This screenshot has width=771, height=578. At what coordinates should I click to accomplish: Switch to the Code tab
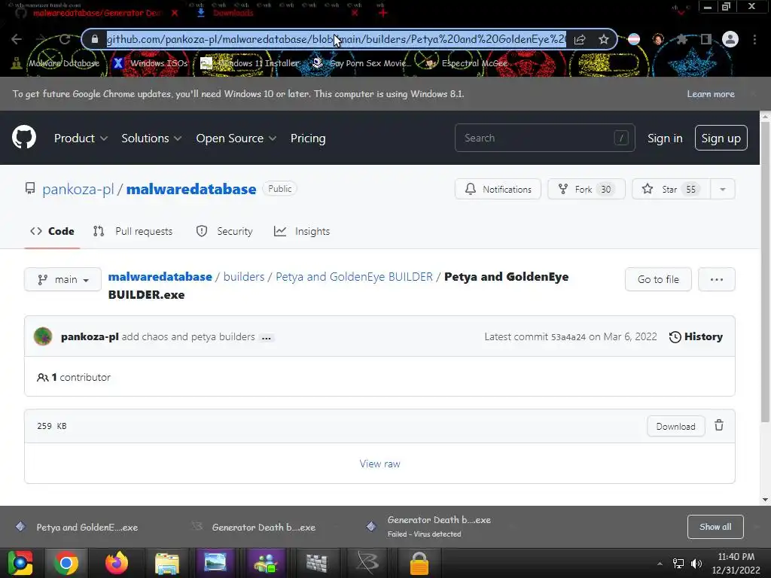point(52,232)
